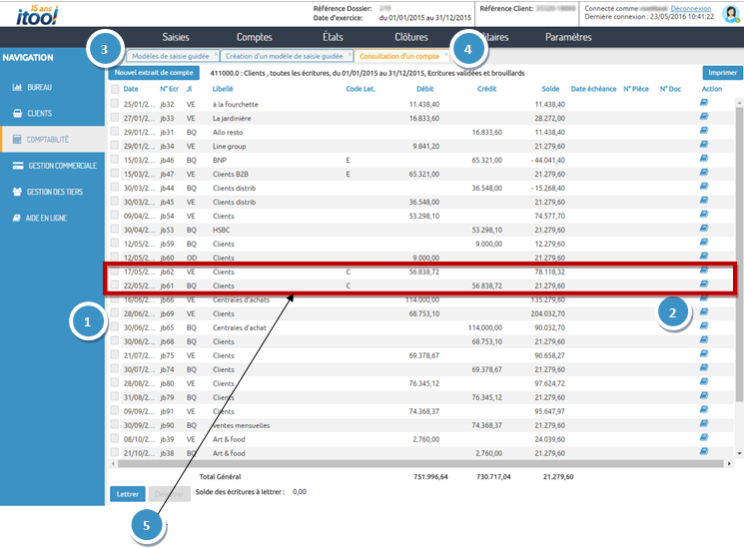Open Gestion Commerciale sidebar icon
Viewport: 744px width, 548px height.
pos(18,165)
